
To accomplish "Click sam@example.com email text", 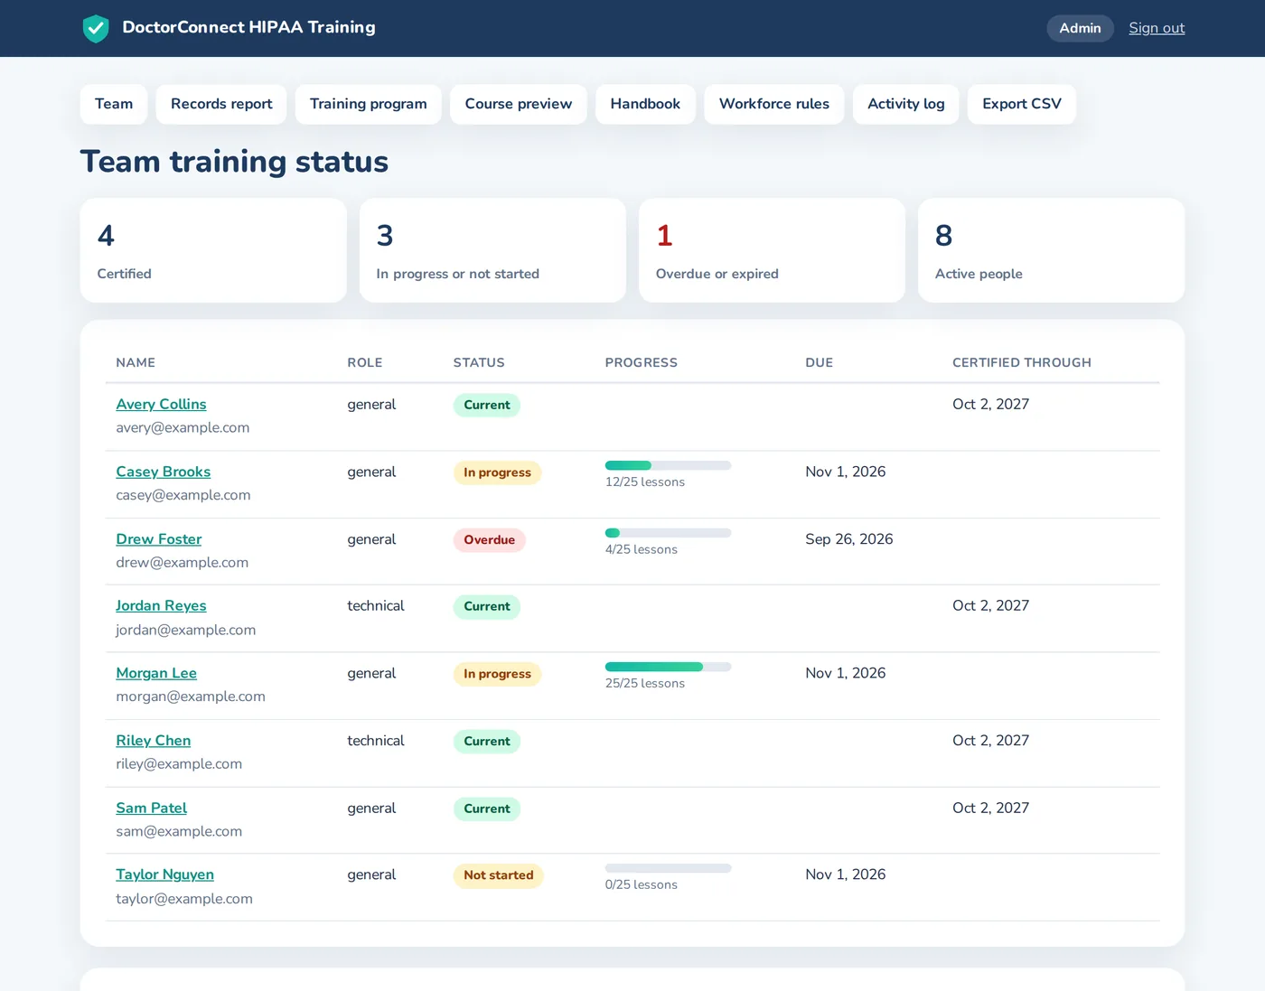I will [179, 831].
